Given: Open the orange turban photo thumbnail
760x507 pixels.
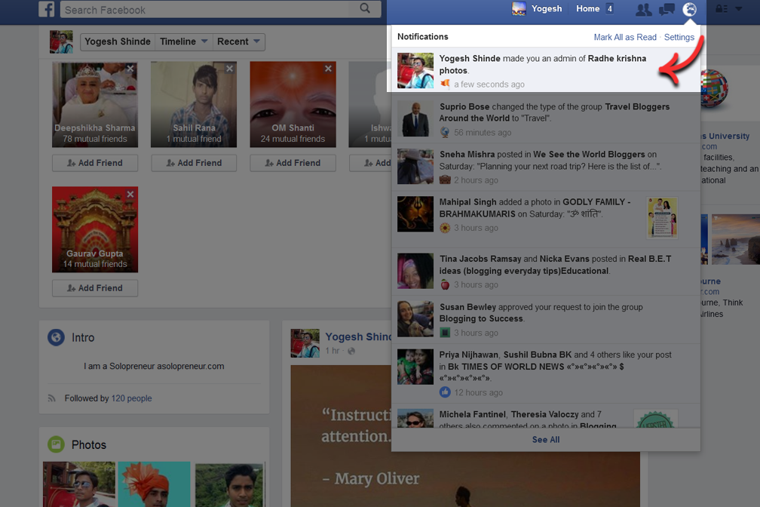Looking at the screenshot, I should [x=154, y=484].
